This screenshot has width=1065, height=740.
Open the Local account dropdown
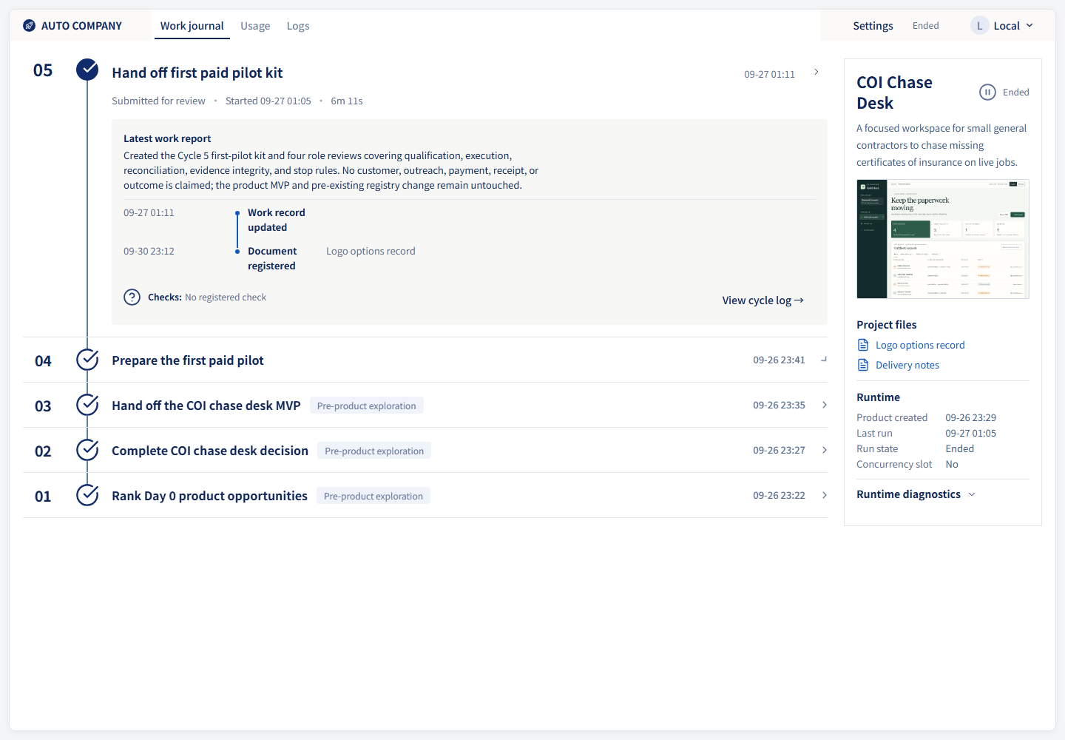1002,26
